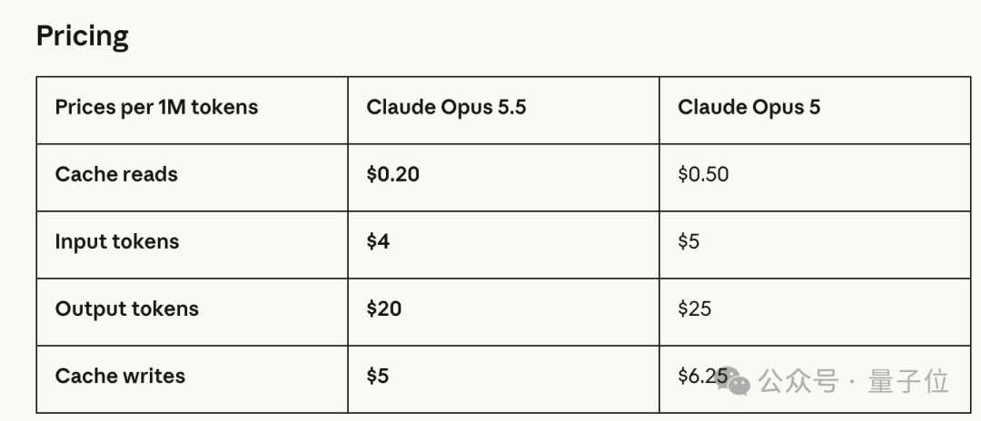The image size is (981, 421).
Task: Select the Claude Opus 5.5 column header
Action: tap(446, 107)
